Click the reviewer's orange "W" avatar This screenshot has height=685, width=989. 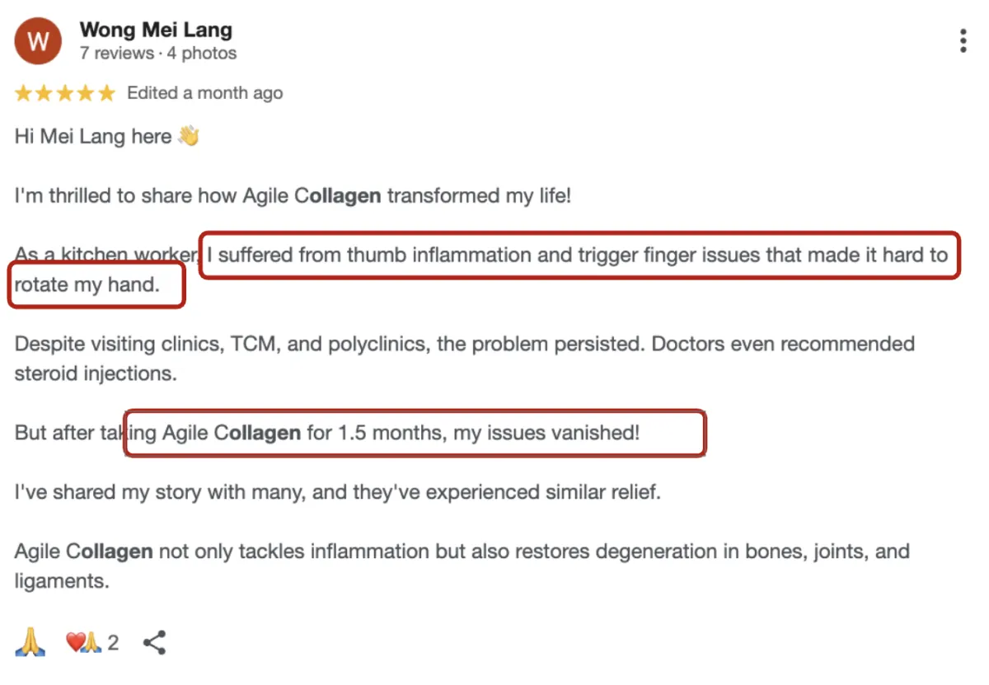(x=38, y=41)
